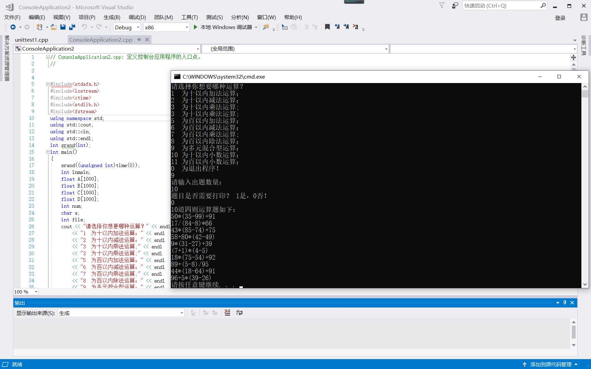This screenshot has height=369, width=591.
Task: Click the cmd.exe console scrollbar up arrow
Action: click(x=585, y=87)
